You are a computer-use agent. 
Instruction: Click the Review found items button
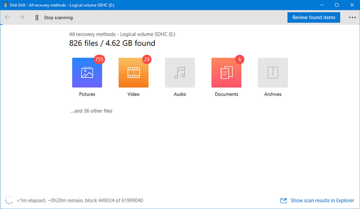[313, 17]
